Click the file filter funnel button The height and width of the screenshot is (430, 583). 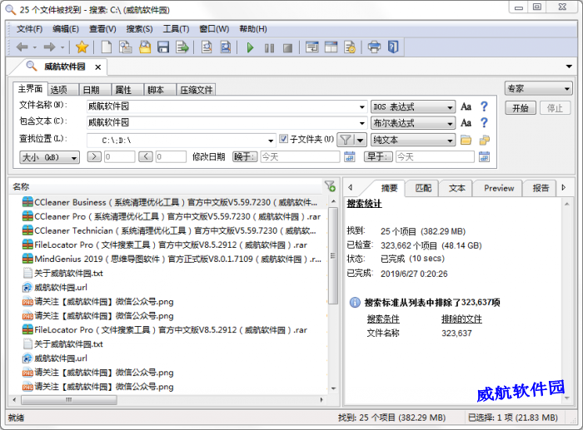[346, 140]
